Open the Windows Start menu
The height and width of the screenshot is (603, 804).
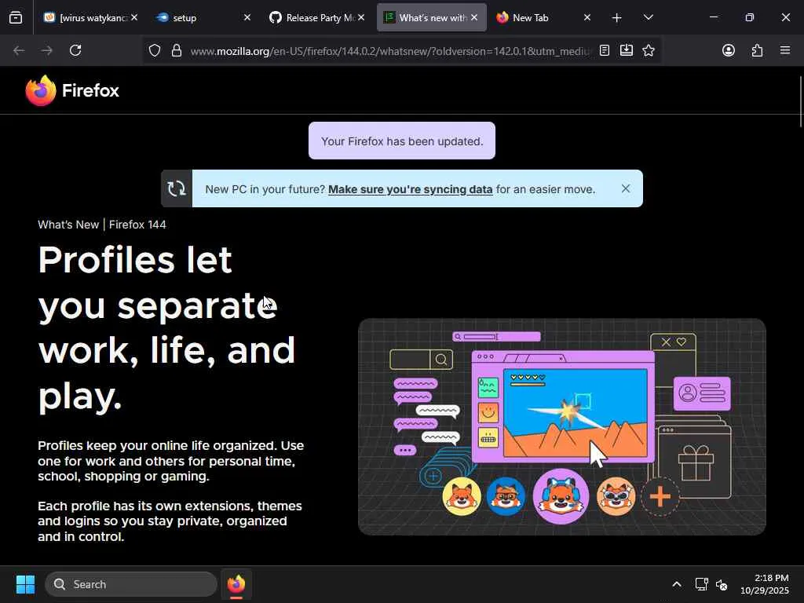click(25, 584)
